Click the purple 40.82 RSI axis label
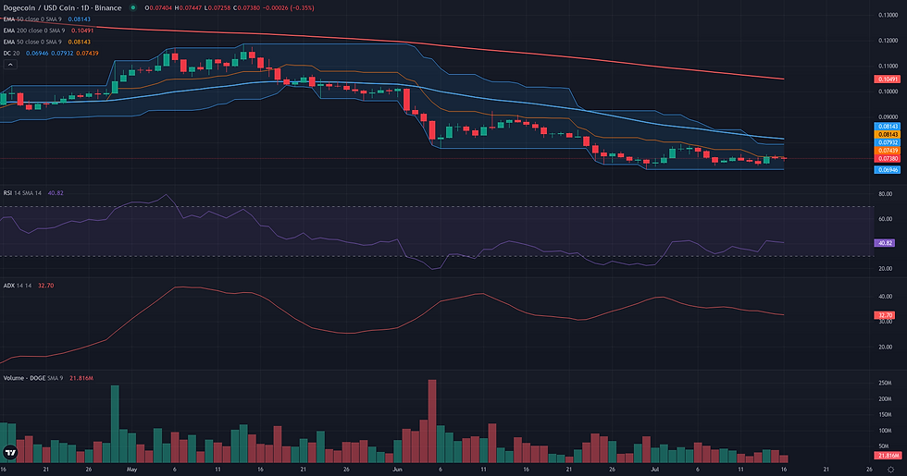The height and width of the screenshot is (476, 907). [885, 243]
